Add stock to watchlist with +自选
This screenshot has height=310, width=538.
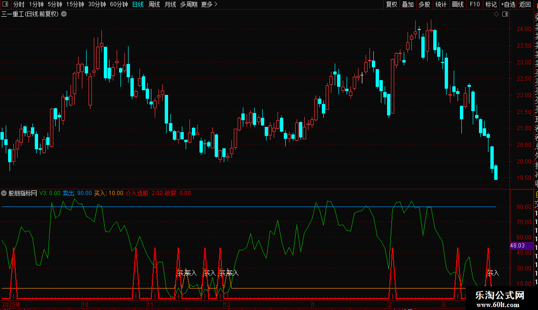[508, 4]
